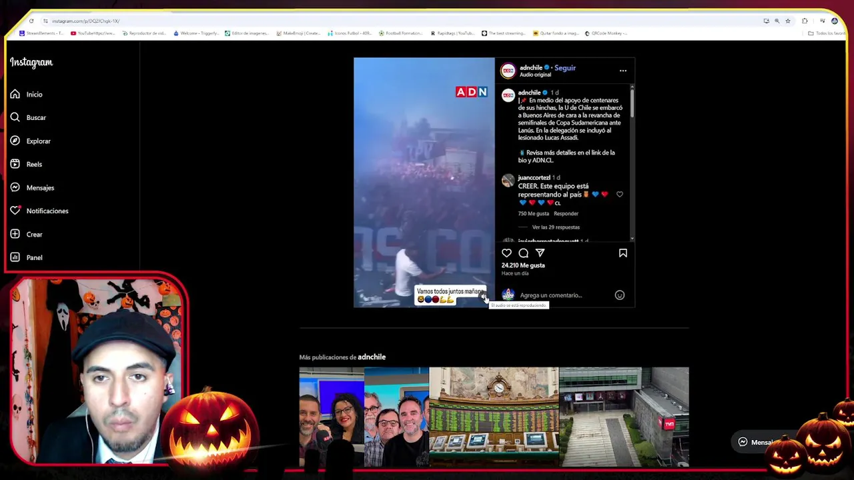Open Reels from the sidebar
Screen dimensions: 854x480
26,164
